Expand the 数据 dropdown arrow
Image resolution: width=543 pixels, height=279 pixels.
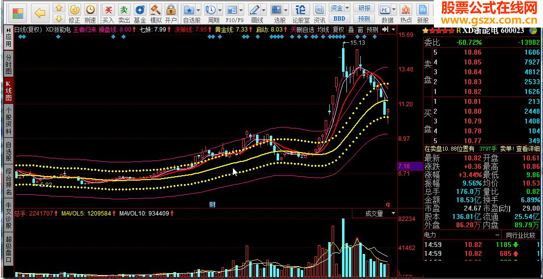pos(394,10)
